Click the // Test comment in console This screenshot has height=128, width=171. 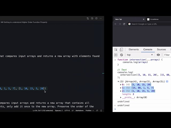coord(122,70)
